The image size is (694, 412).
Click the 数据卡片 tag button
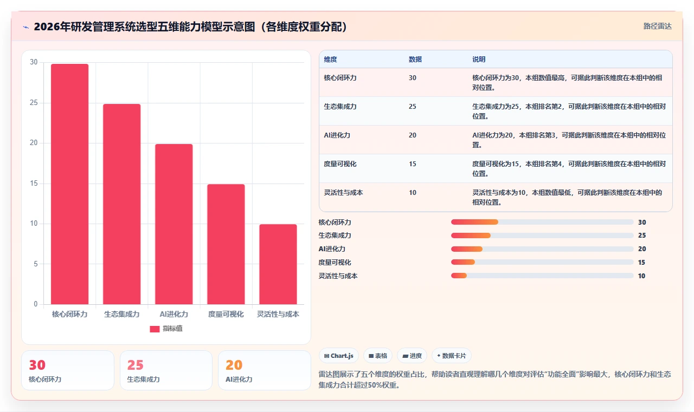point(452,356)
